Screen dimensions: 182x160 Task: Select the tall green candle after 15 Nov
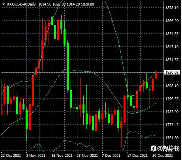pyautogui.click(x=68, y=66)
